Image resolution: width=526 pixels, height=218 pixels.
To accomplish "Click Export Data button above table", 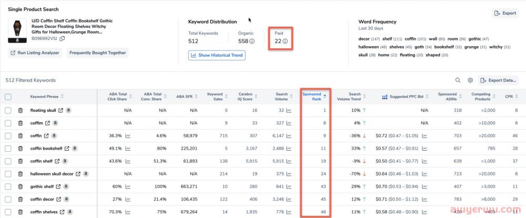I will tap(498, 80).
